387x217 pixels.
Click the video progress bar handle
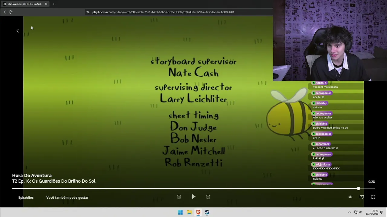pyautogui.click(x=359, y=189)
